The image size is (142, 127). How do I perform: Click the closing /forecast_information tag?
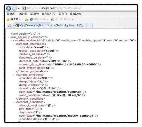32,71
